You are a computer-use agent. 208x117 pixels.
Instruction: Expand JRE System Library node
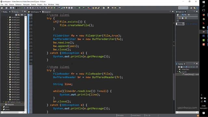click(x=4, y=102)
